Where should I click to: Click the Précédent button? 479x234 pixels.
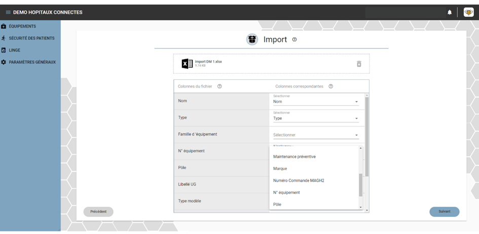[98, 212]
